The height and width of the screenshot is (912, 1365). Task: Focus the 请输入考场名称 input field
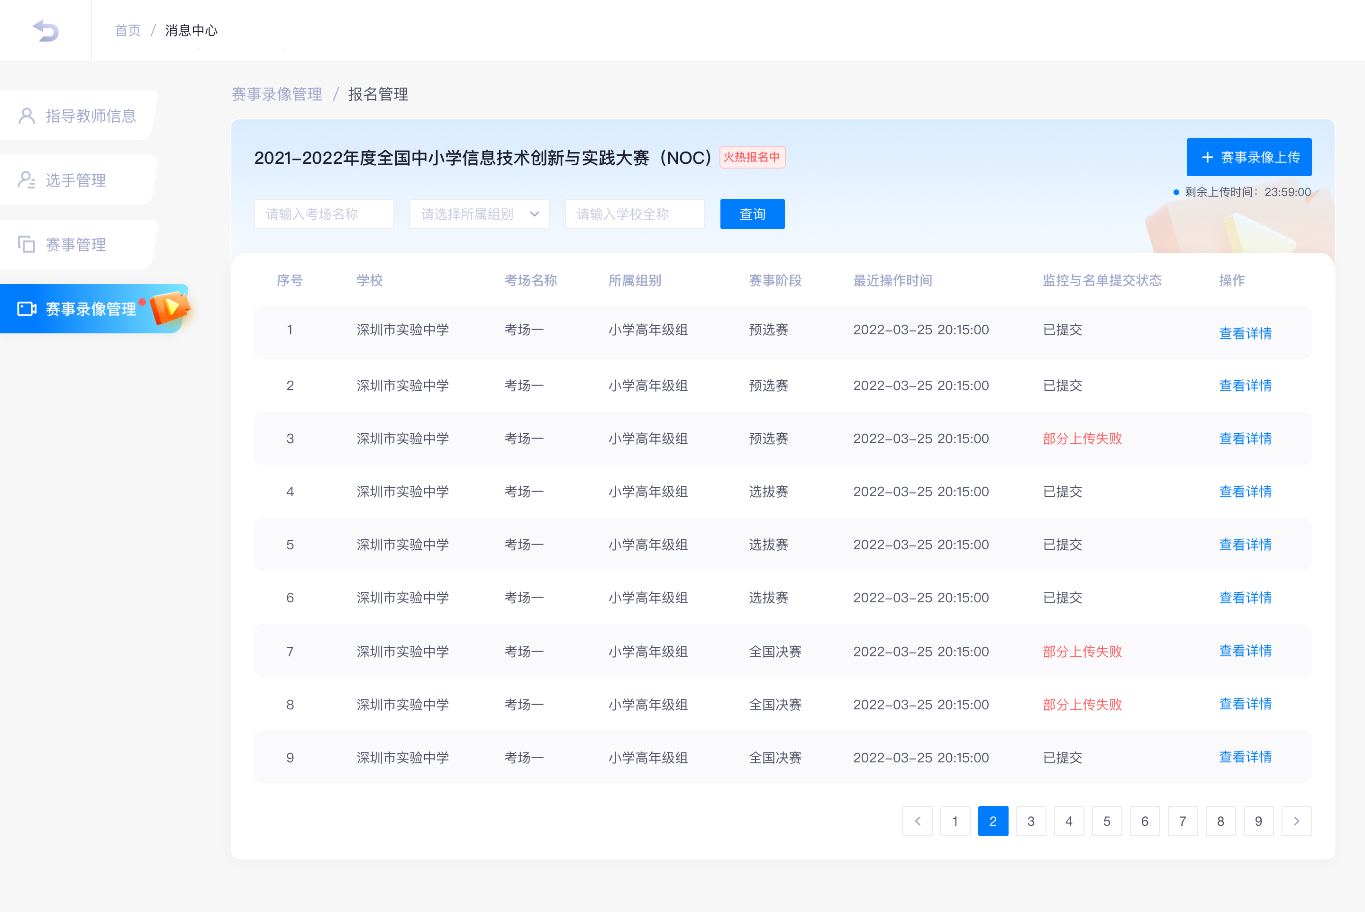(324, 214)
